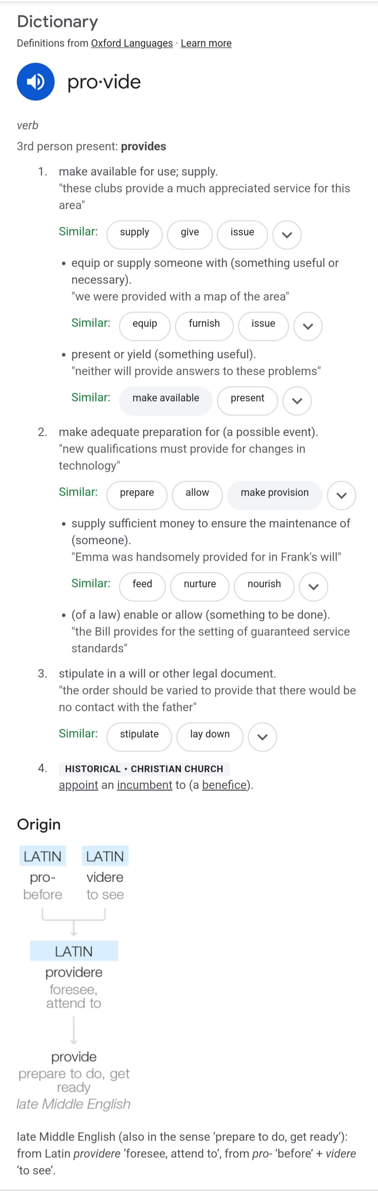Follow the 'incumbent' definition link

point(145,785)
